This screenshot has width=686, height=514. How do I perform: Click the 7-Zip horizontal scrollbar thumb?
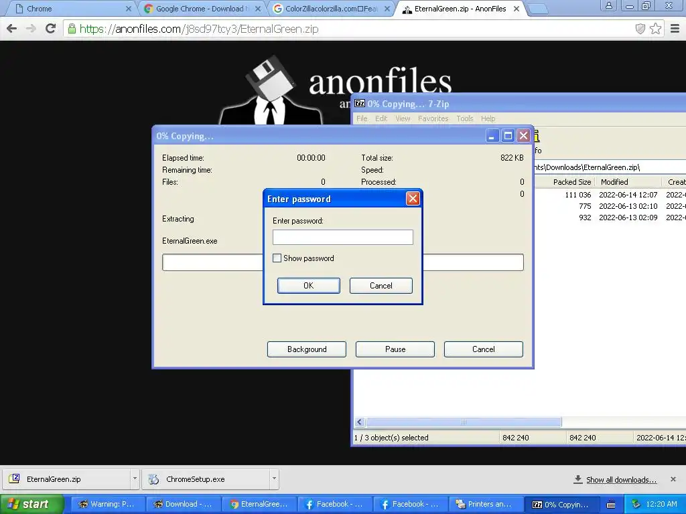tap(464, 422)
